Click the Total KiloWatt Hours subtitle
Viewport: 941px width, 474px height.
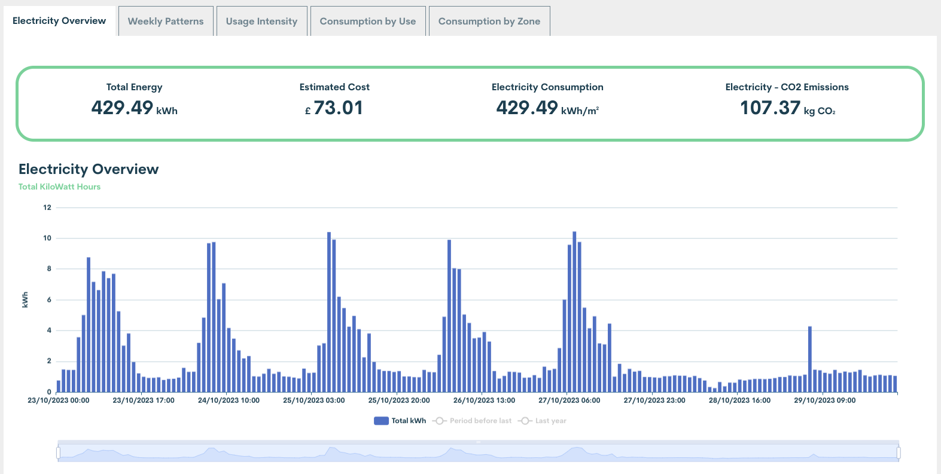[59, 186]
